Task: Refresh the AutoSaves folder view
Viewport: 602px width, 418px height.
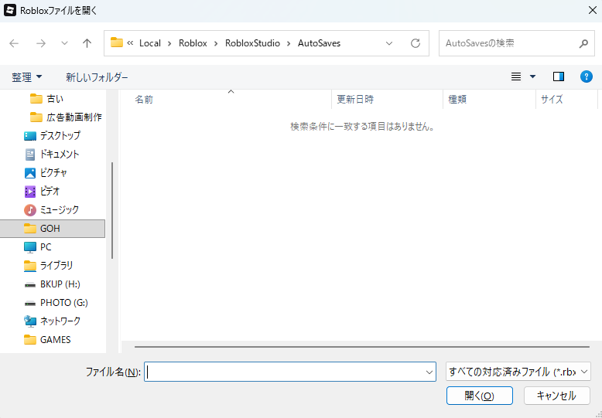Action: [x=416, y=43]
